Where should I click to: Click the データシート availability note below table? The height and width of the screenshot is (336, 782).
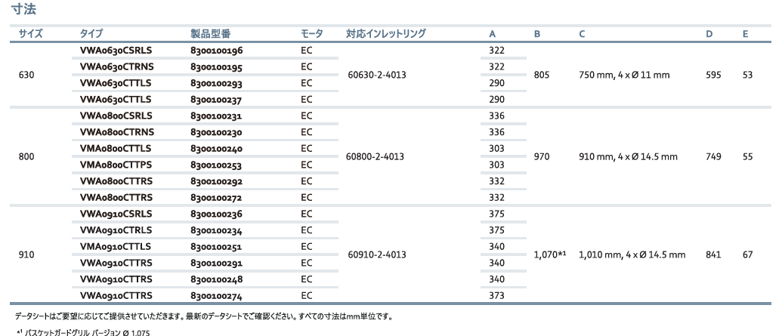pos(204,316)
